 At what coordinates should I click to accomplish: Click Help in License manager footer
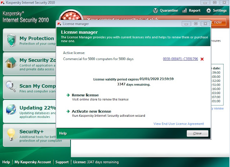click(63, 133)
